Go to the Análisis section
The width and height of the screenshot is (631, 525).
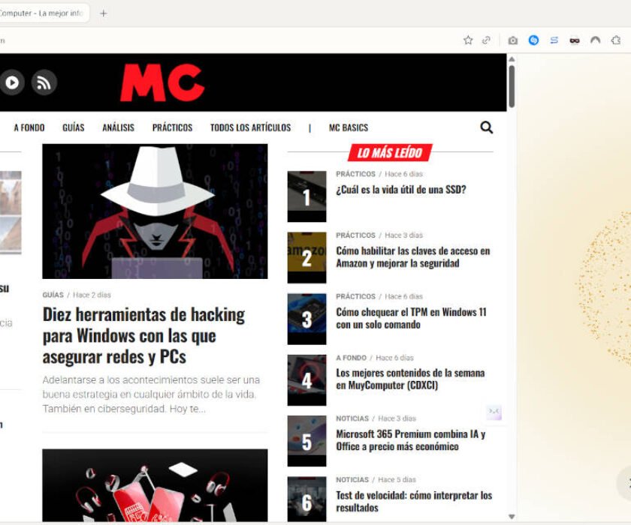(118, 127)
